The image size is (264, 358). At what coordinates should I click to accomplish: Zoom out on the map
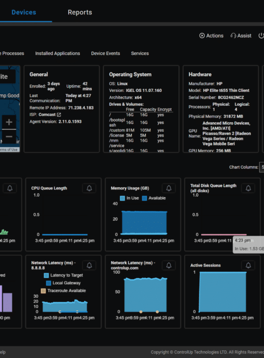(x=9, y=137)
